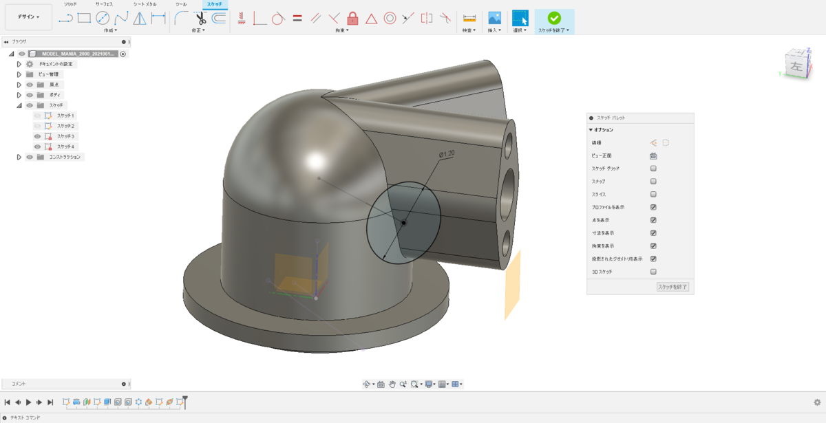The height and width of the screenshot is (423, 826).
Task: Apply the Parallel constraint
Action: tap(316, 19)
